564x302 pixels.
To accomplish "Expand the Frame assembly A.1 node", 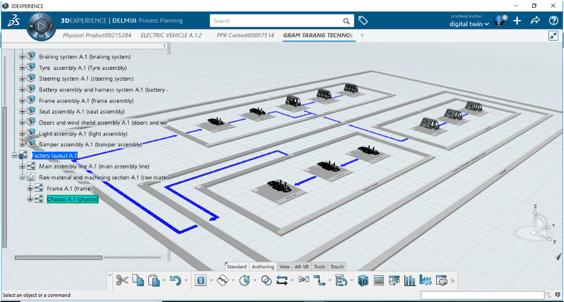I will pos(22,101).
